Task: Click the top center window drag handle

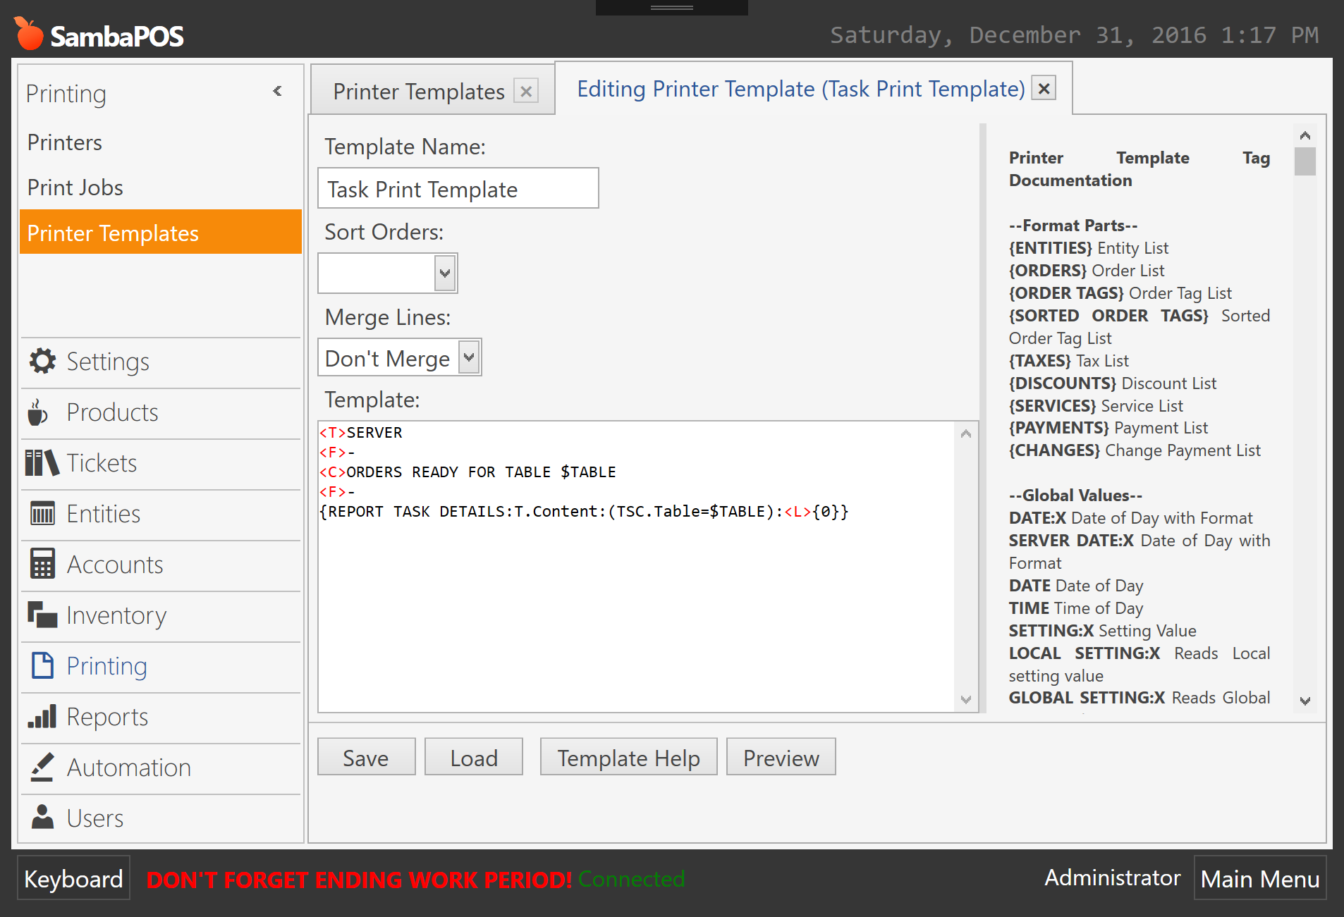Action: 671,7
